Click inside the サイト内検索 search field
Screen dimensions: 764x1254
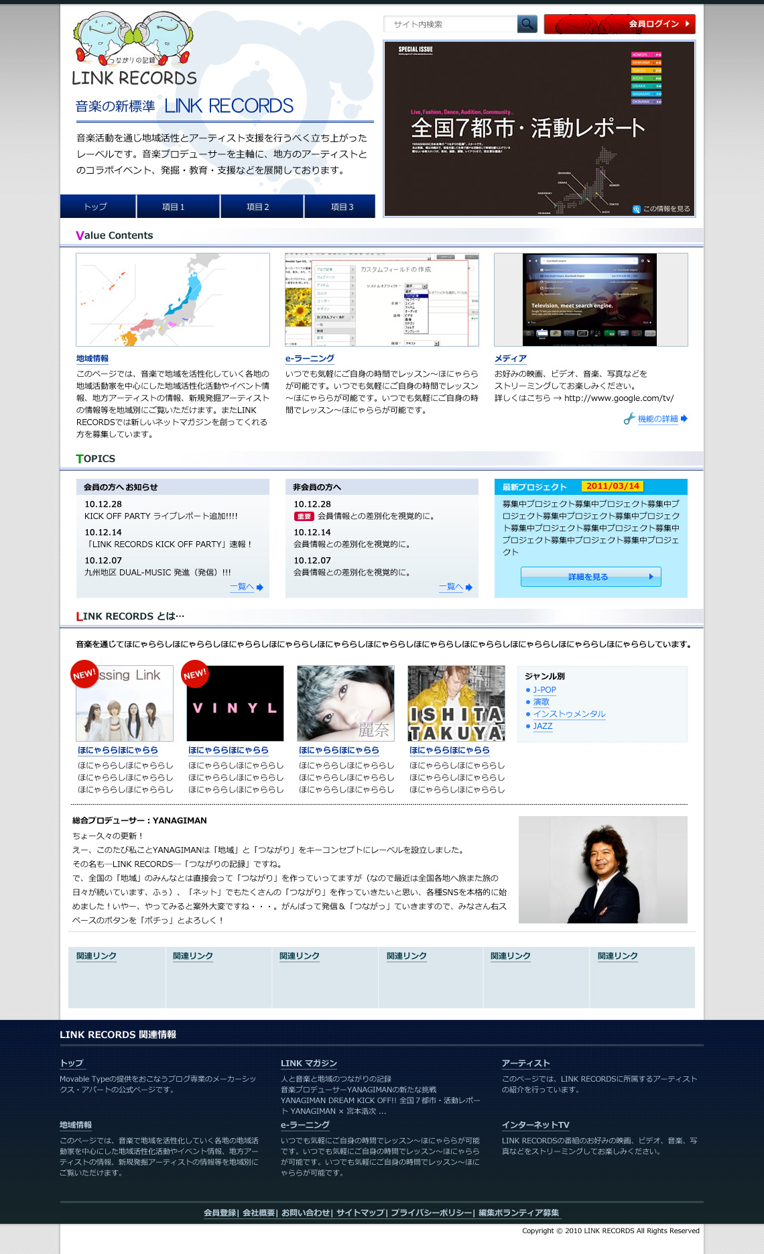[x=450, y=24]
